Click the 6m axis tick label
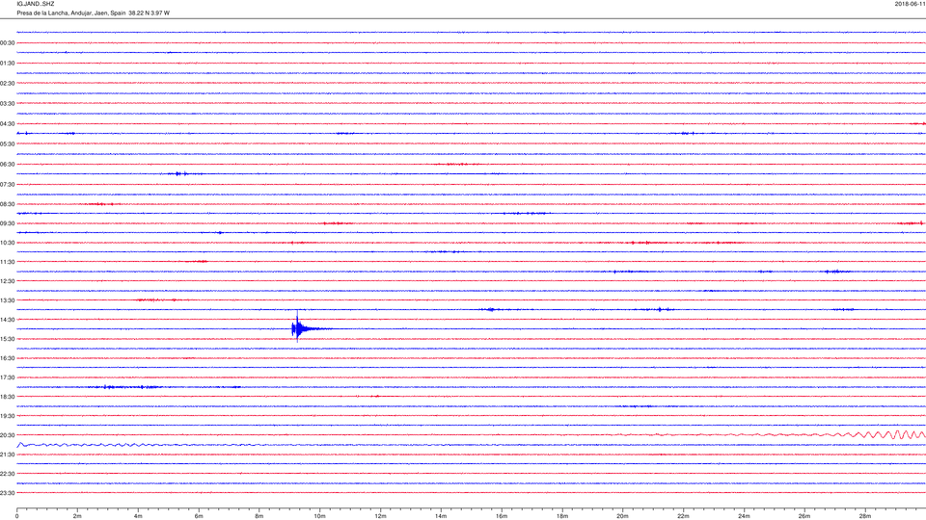Screen dimensions: 926x520 pos(199,516)
